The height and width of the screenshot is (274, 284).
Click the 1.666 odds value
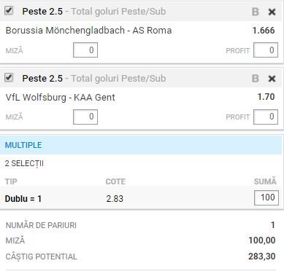pyautogui.click(x=264, y=31)
